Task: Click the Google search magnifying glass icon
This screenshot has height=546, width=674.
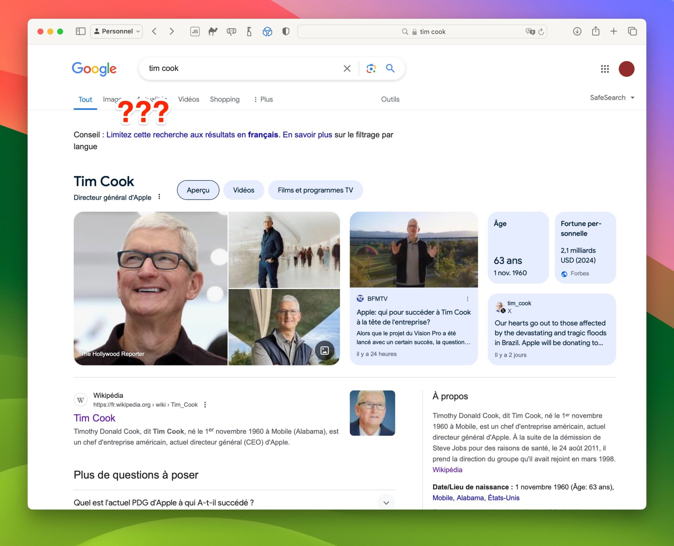Action: [x=390, y=68]
